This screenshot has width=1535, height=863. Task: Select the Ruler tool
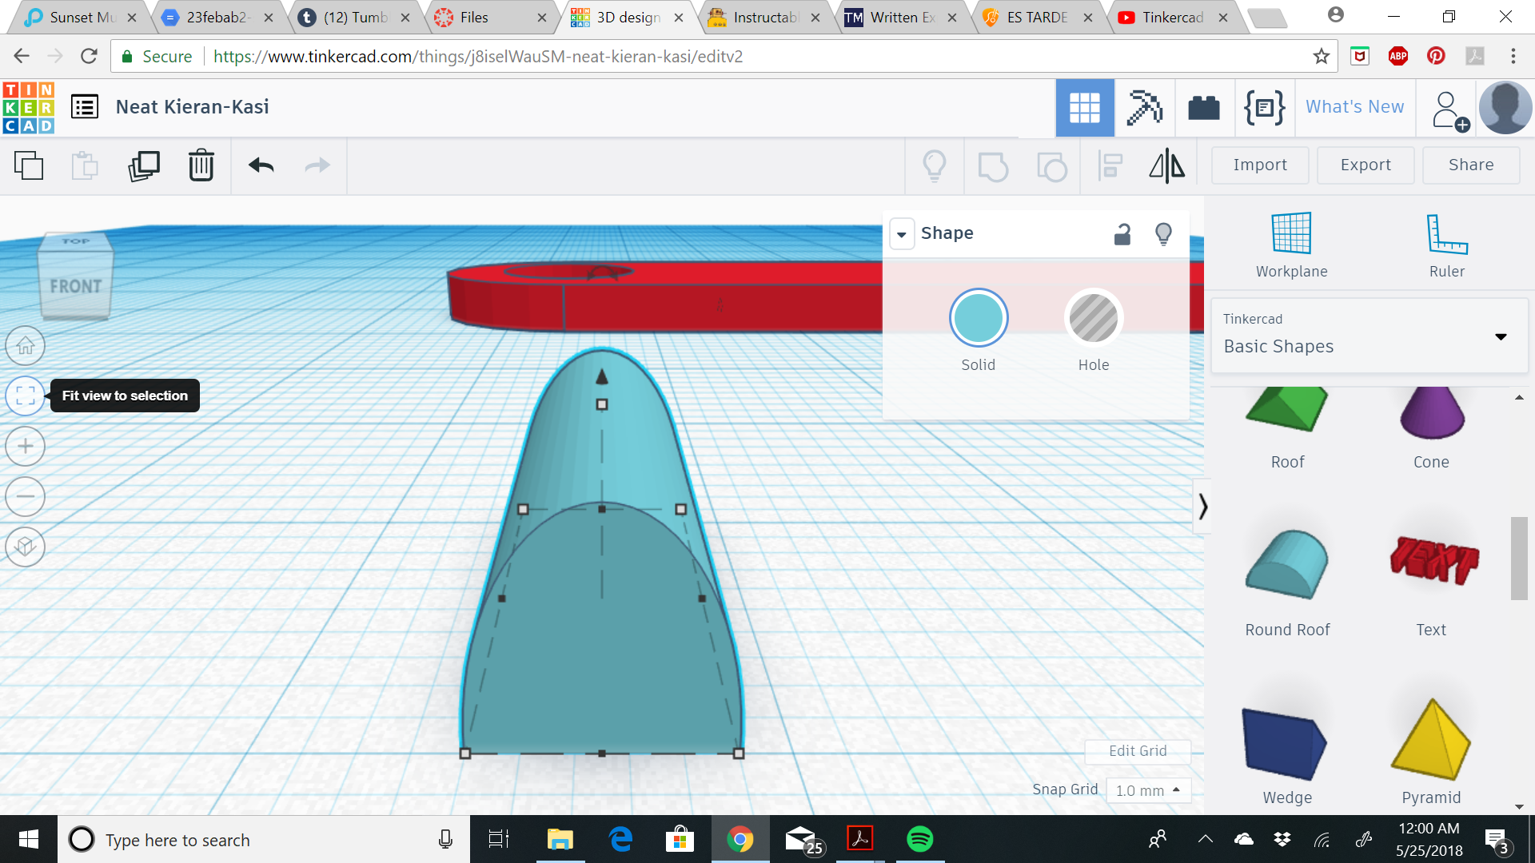(1447, 245)
